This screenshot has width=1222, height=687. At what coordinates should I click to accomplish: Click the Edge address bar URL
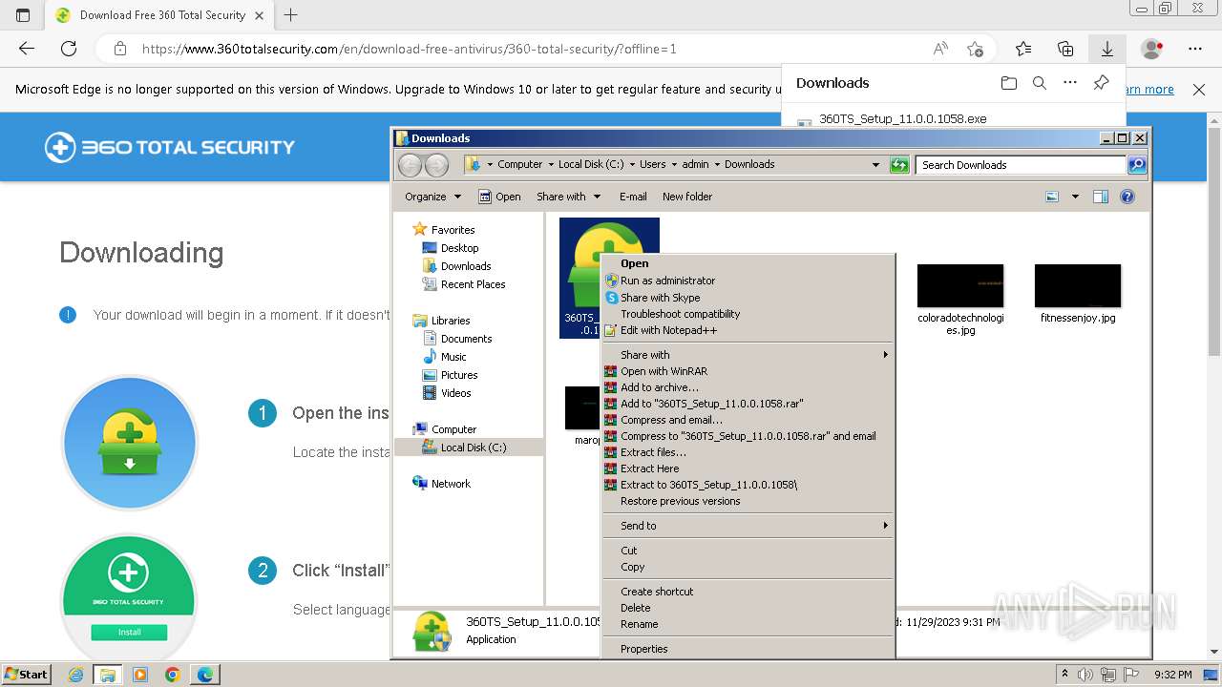pos(409,49)
